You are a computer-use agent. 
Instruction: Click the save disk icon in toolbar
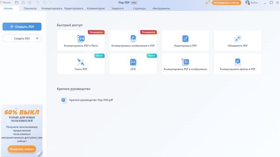point(23,3)
